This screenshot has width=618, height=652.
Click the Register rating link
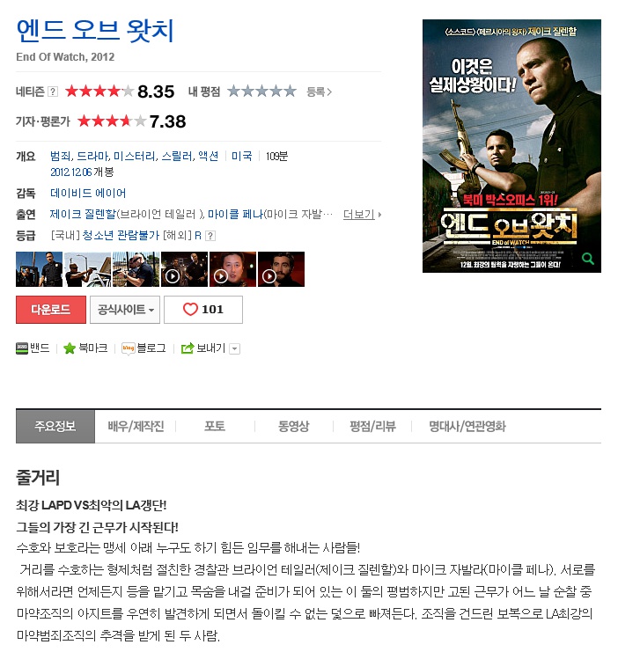tap(320, 92)
